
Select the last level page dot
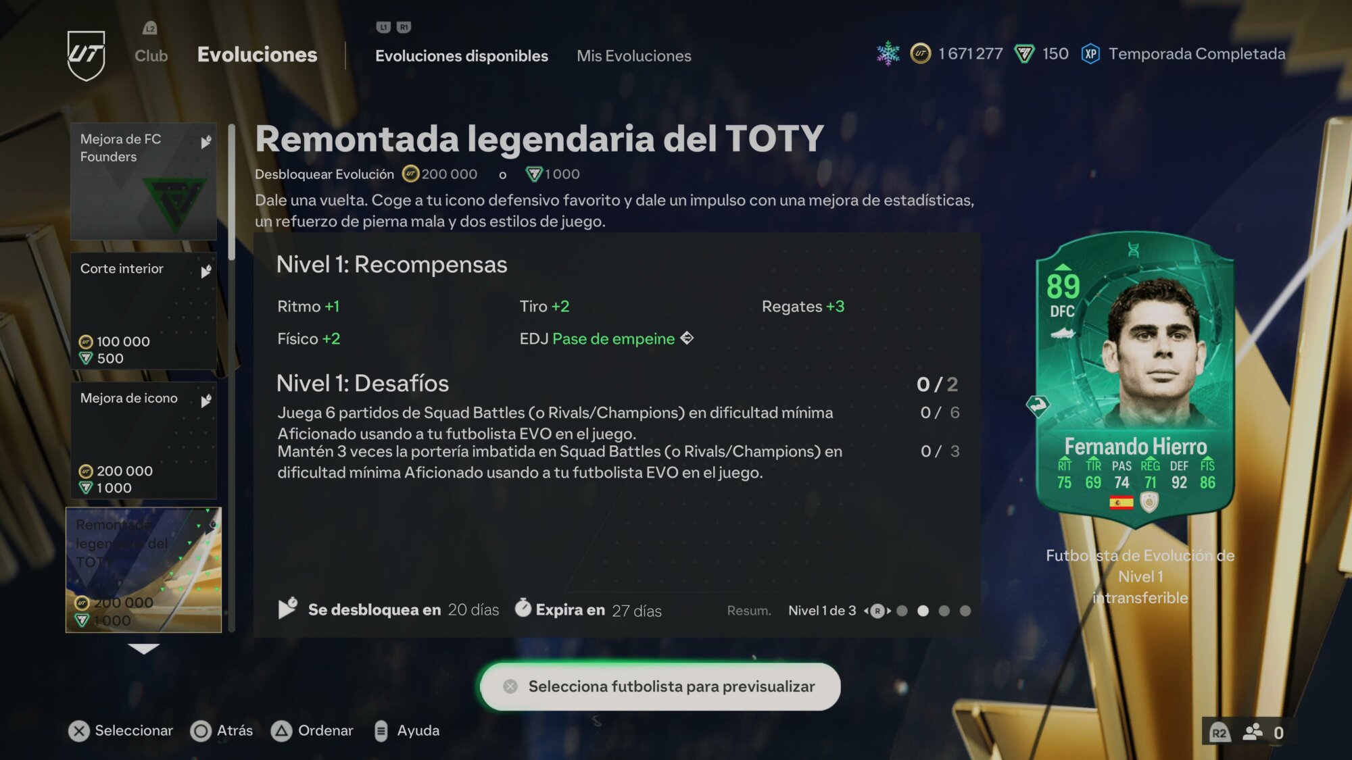965,611
